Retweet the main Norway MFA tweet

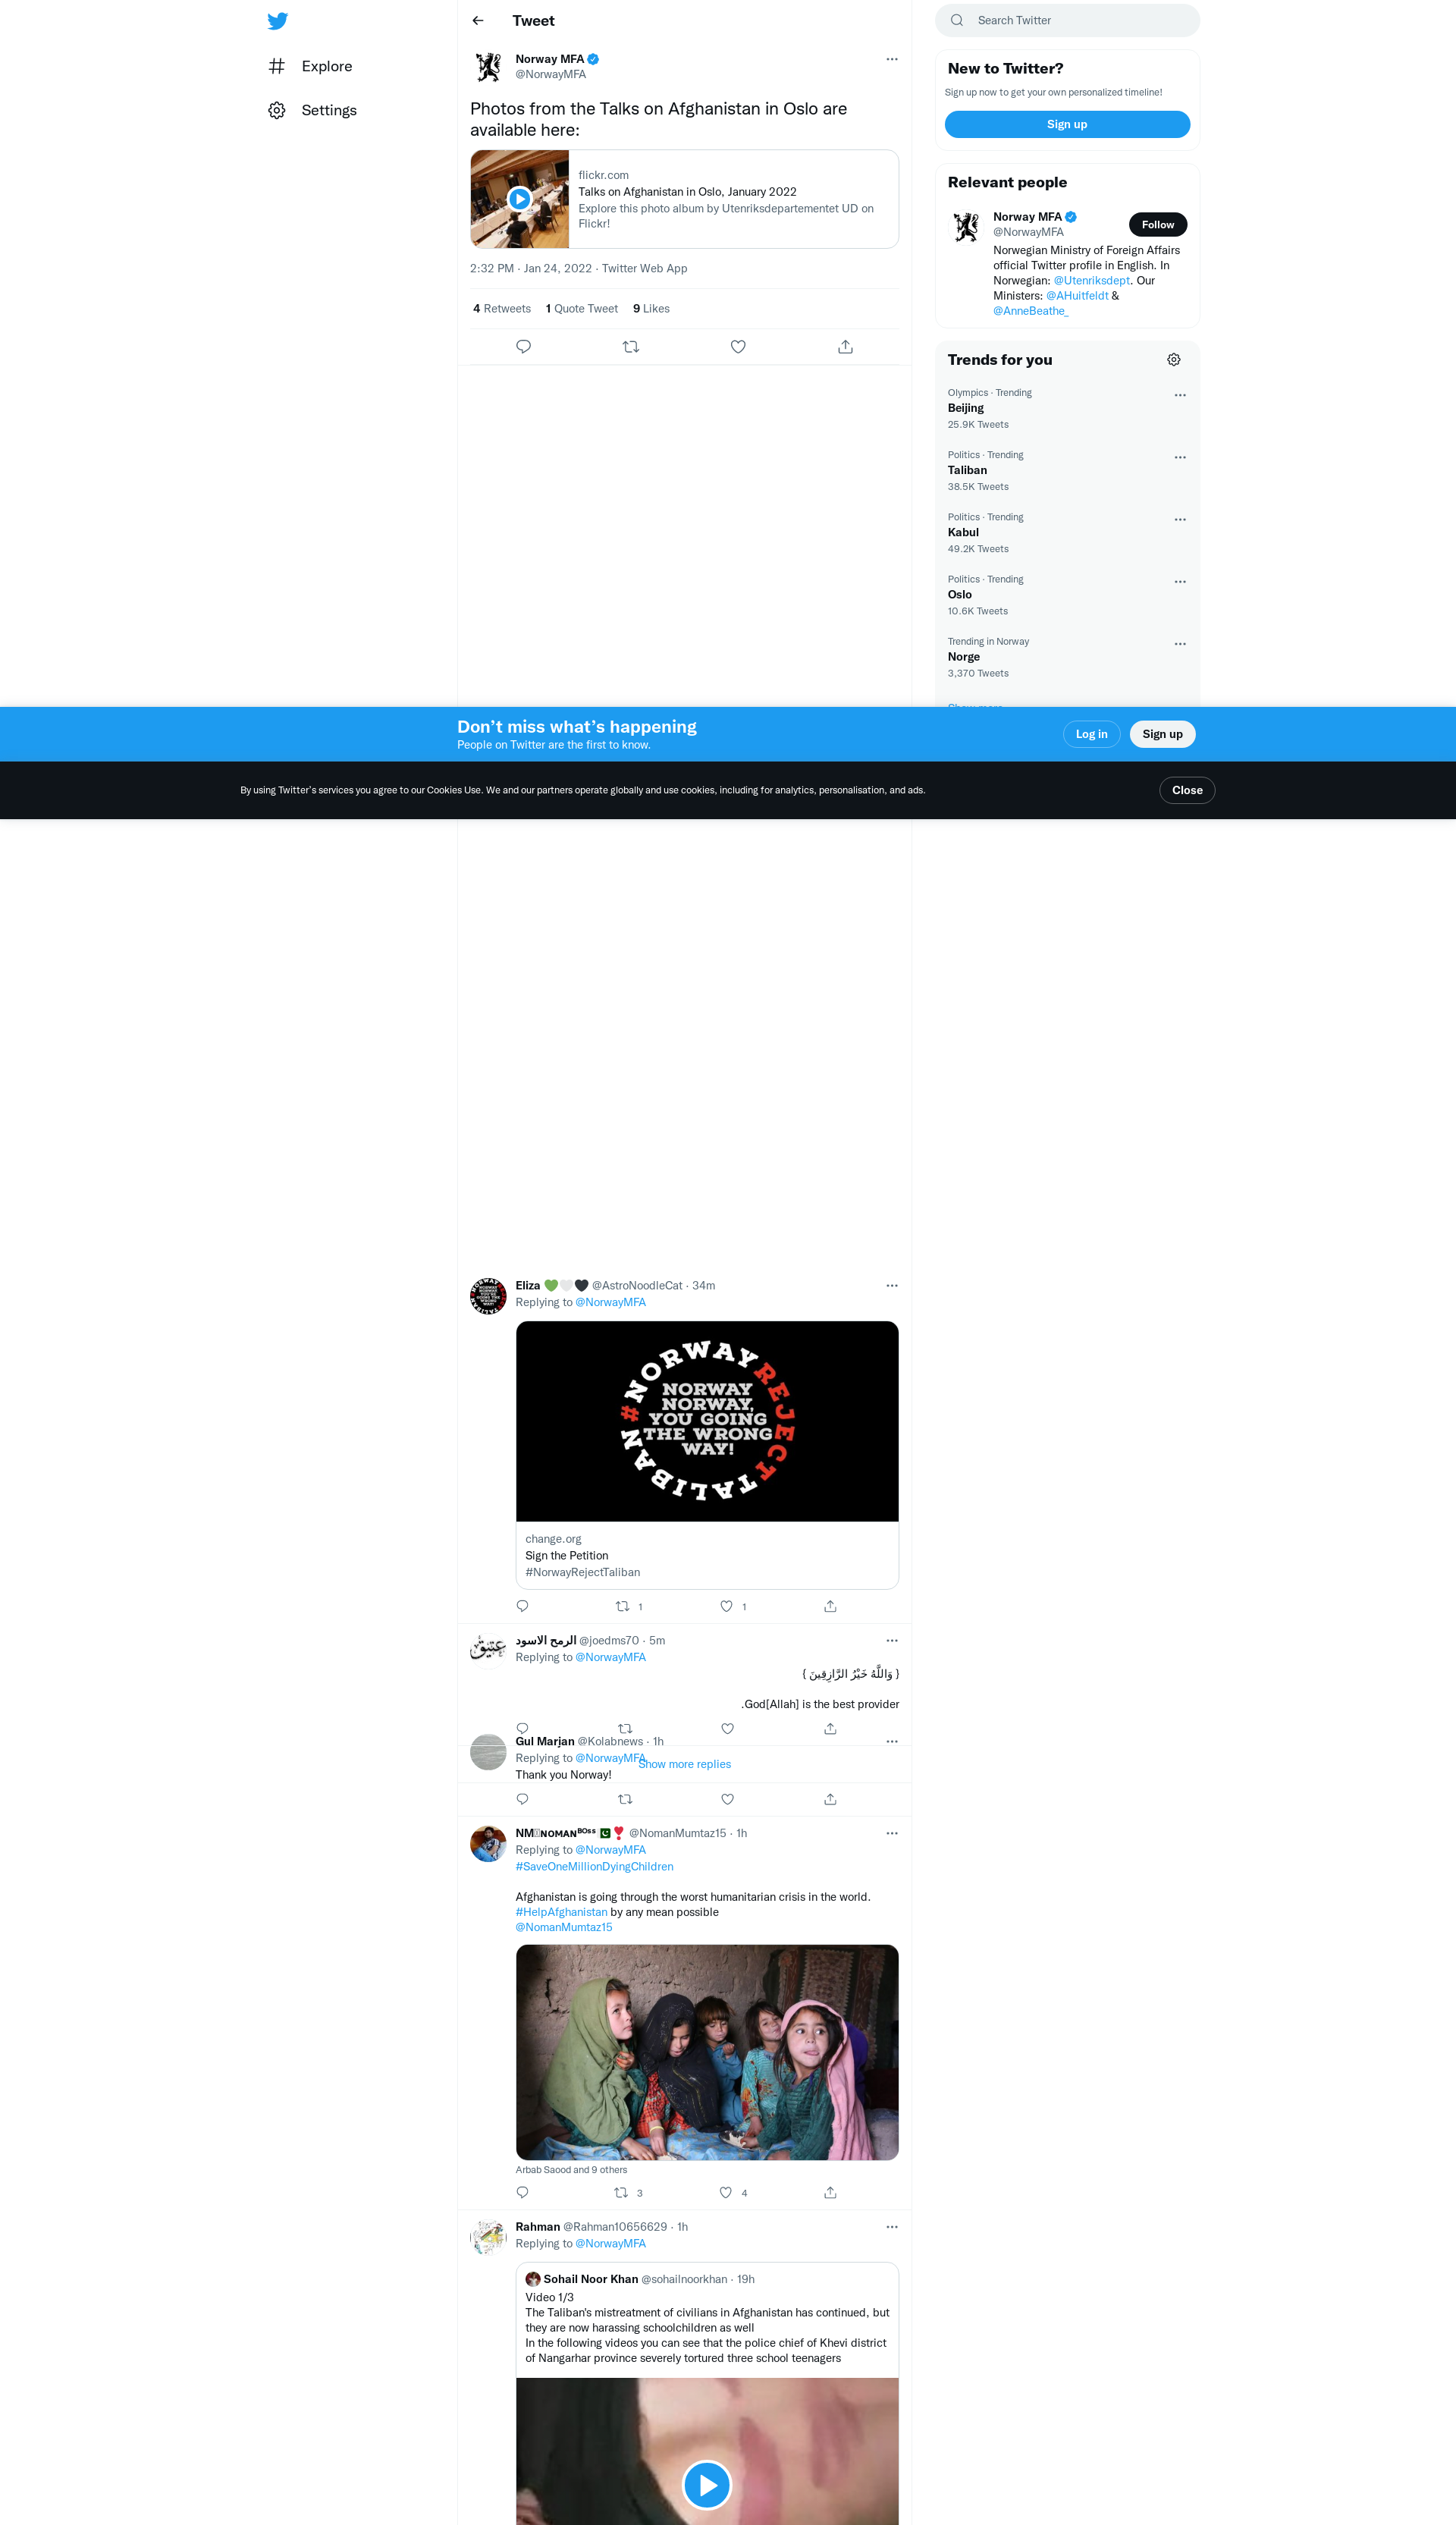pyautogui.click(x=631, y=346)
